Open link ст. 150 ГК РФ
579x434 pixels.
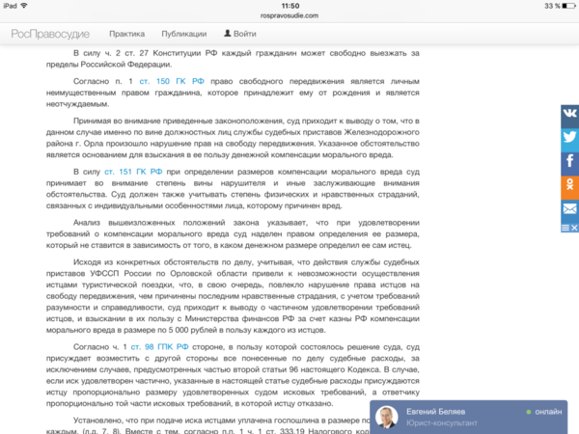coord(172,81)
